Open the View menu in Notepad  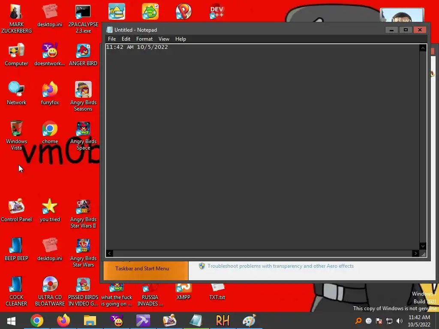pyautogui.click(x=164, y=39)
